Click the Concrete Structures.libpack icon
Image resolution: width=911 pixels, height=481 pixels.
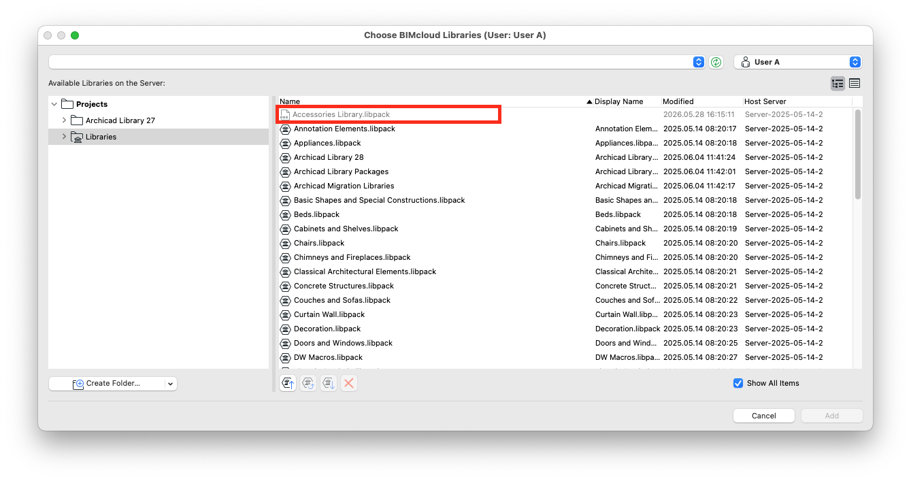coord(286,286)
